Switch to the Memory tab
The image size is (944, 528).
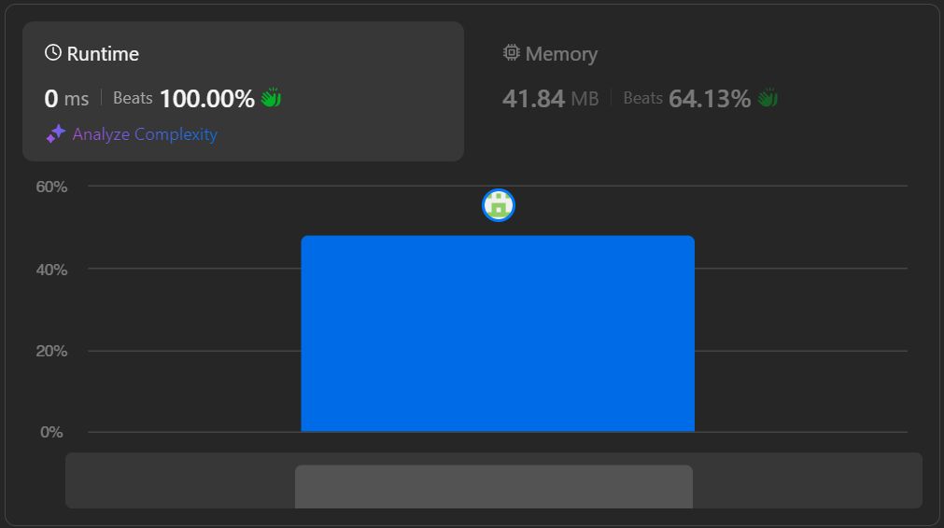click(x=561, y=54)
